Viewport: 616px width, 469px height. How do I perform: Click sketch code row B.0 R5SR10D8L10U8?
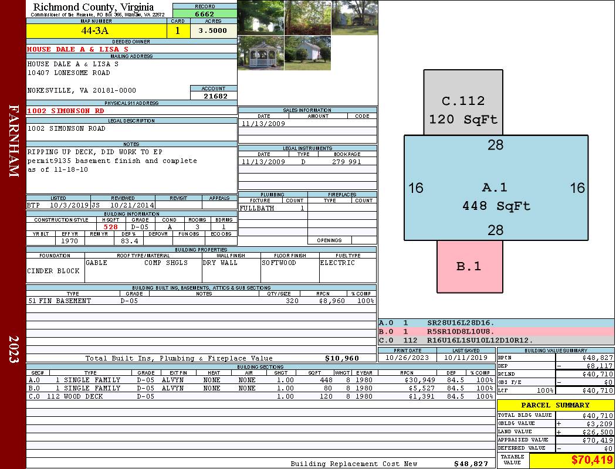(496, 332)
